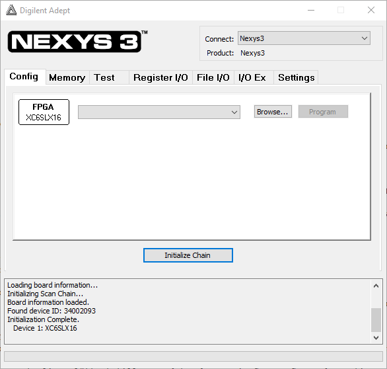Viewport: 387px width, 369px height.
Task: Click the 'Found device ID: 34002093' log line
Action: pos(52,311)
